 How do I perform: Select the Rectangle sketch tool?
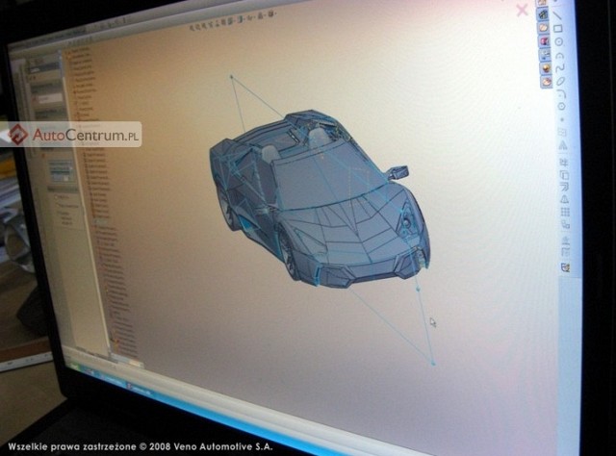point(558,29)
